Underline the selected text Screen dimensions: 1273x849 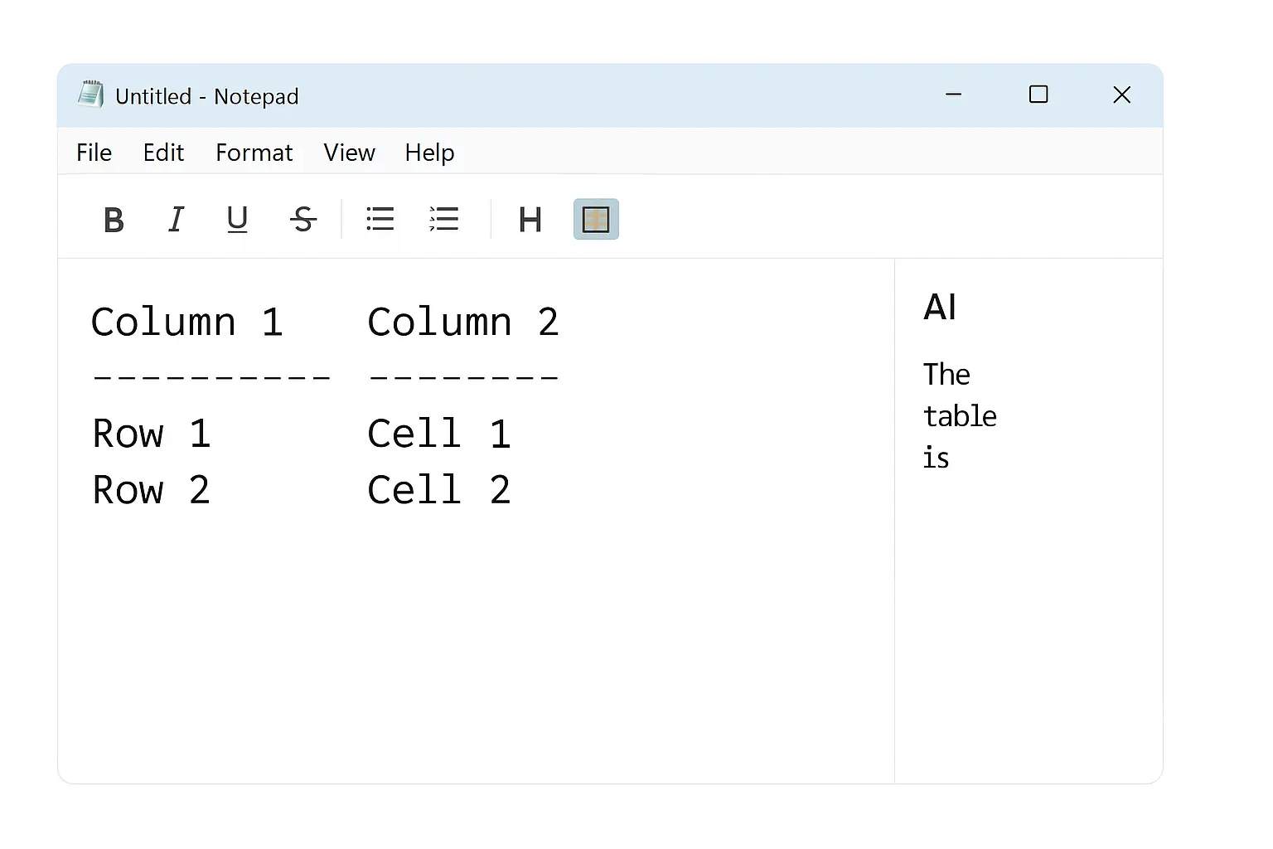coord(237,220)
